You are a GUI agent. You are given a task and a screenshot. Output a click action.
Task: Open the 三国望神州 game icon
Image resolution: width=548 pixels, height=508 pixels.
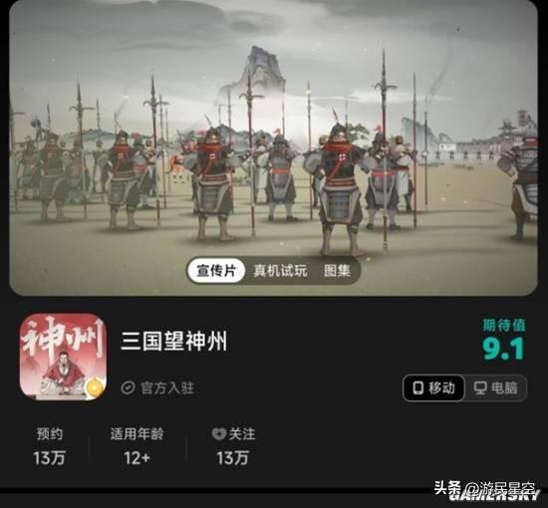[x=63, y=357]
